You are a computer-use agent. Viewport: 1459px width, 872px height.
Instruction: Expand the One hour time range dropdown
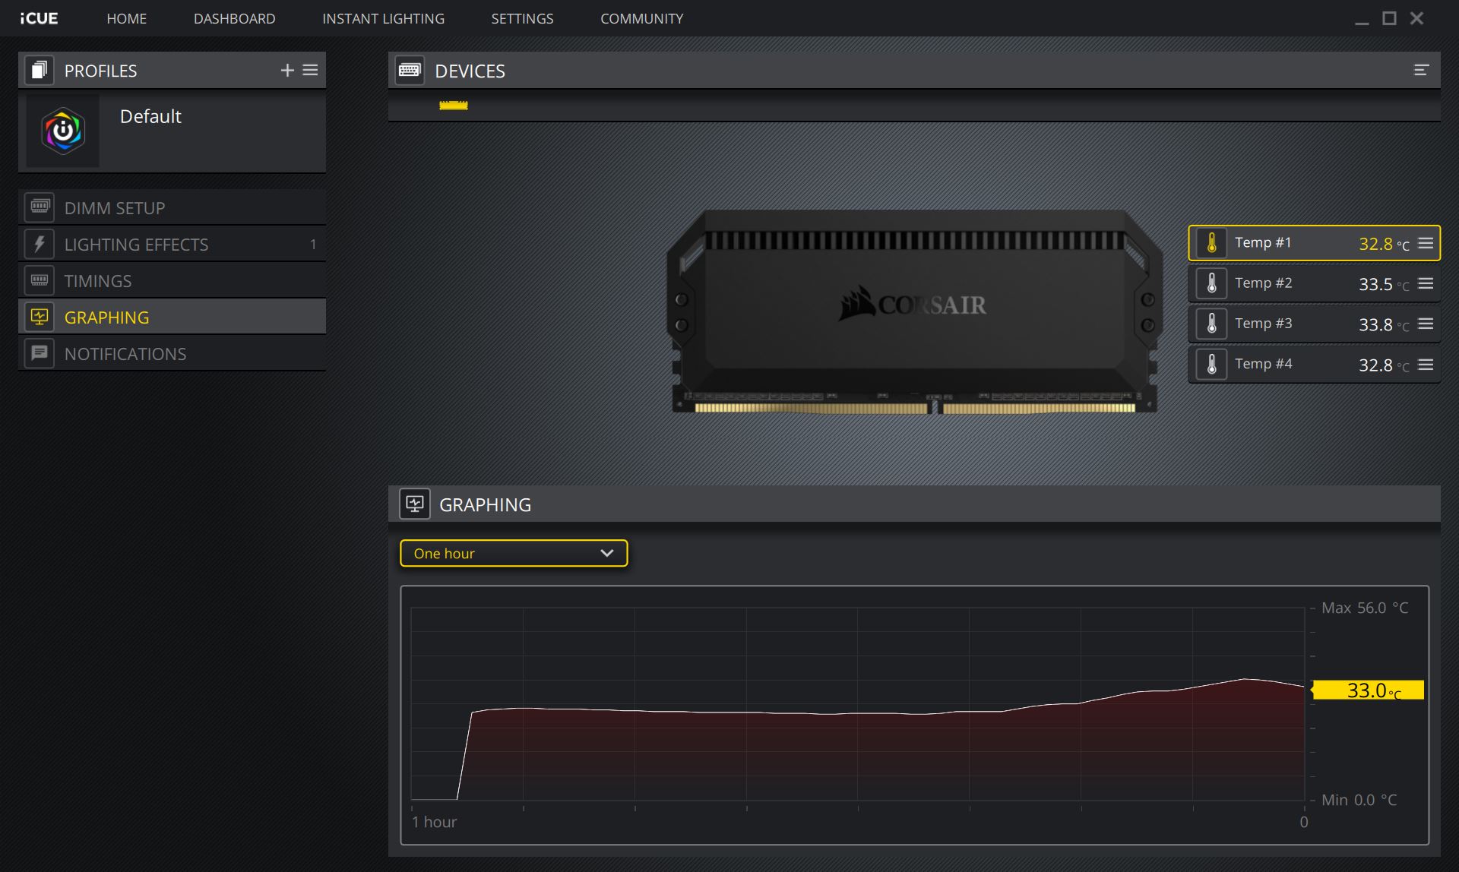click(x=514, y=554)
